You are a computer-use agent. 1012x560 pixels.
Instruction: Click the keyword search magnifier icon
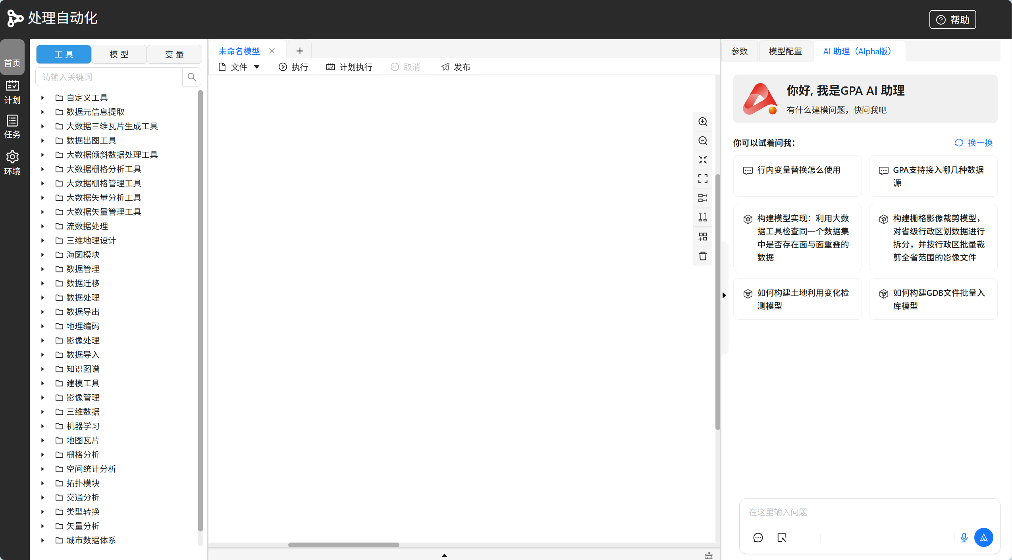192,77
